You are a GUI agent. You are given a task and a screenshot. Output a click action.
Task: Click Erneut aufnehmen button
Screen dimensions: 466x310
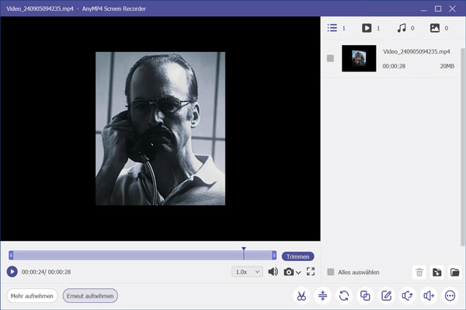90,296
